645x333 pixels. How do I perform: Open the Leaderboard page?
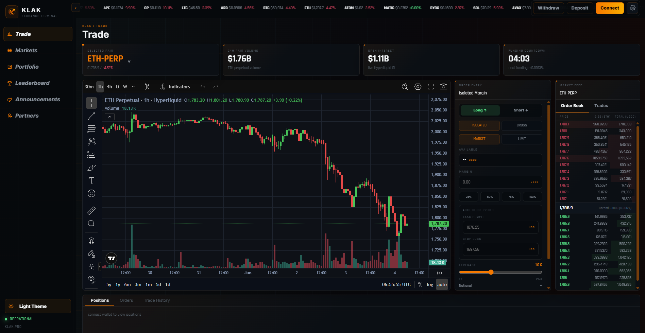point(38,83)
